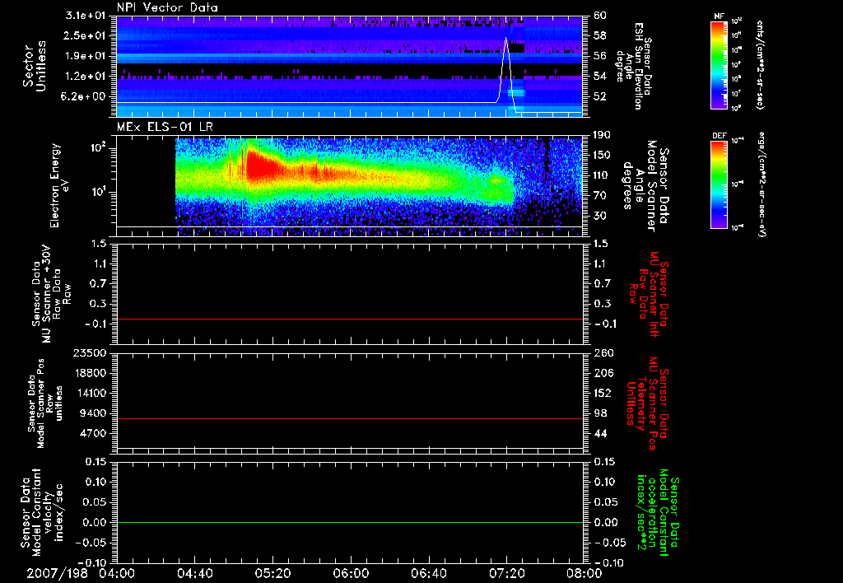Click the 07:20 time axis label

506,573
